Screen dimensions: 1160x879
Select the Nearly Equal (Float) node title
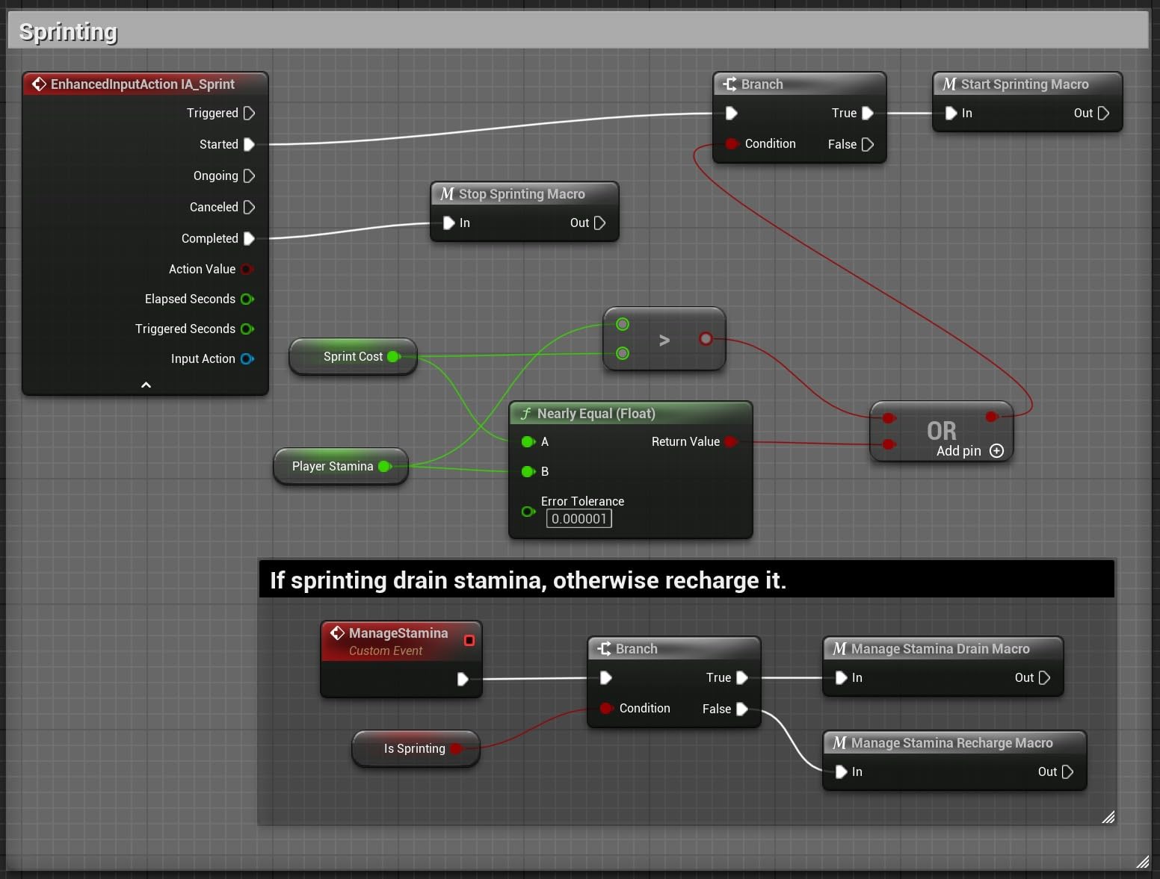click(x=596, y=413)
